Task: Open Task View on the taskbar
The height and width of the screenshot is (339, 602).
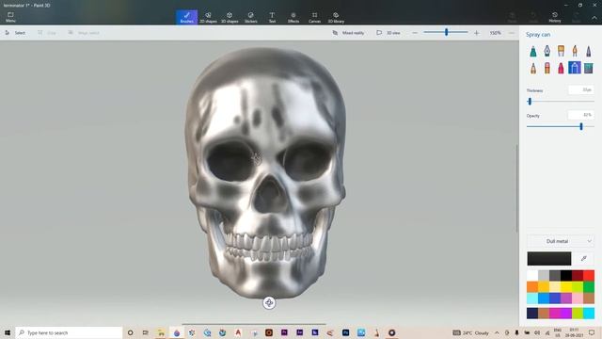Action: click(x=145, y=332)
